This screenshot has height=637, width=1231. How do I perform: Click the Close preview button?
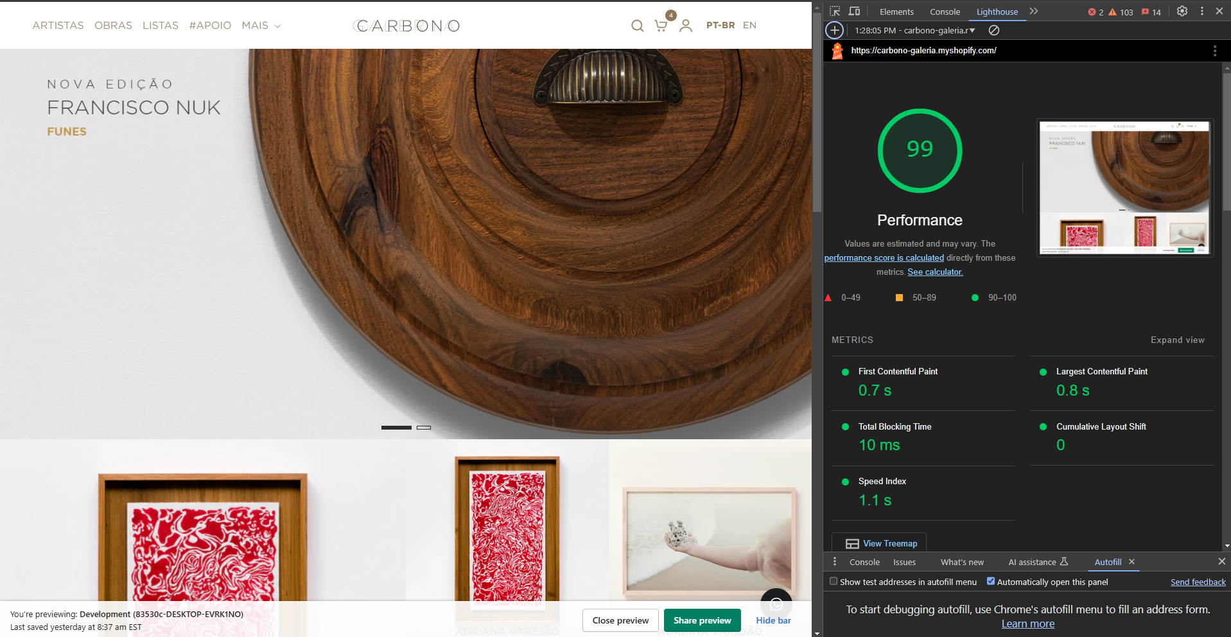620,620
